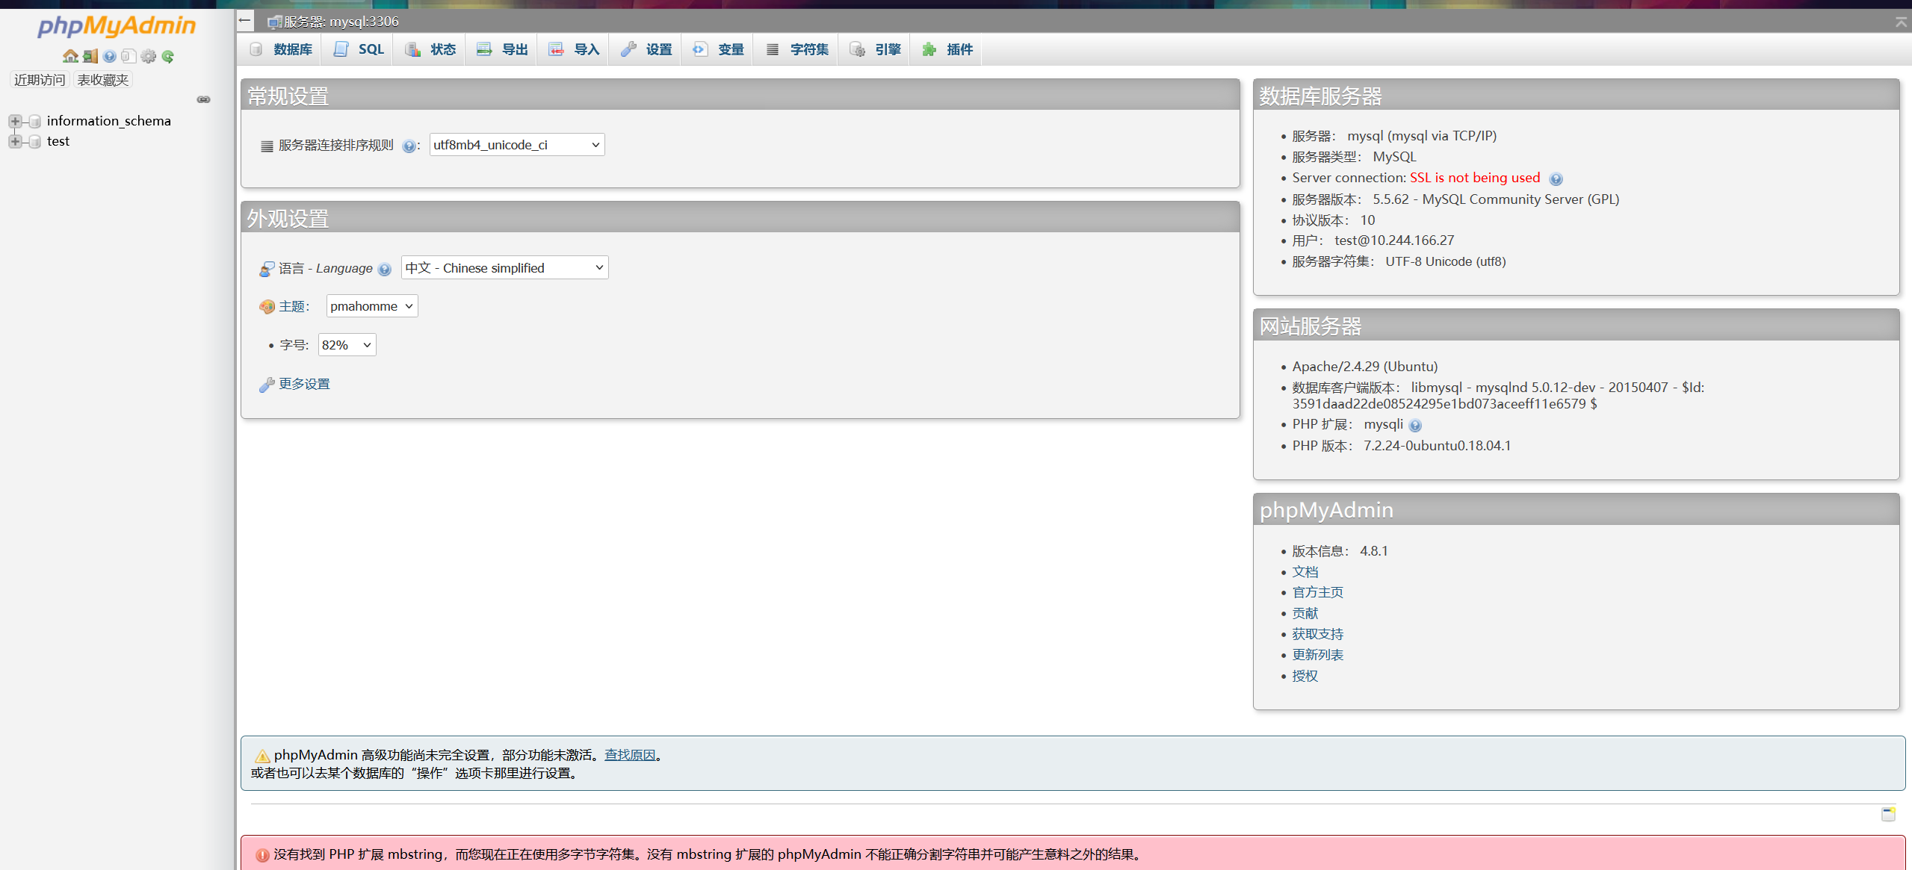Click the PHP version 7.2.24-0ubuntu0.18.04.1 text

[x=1437, y=446]
